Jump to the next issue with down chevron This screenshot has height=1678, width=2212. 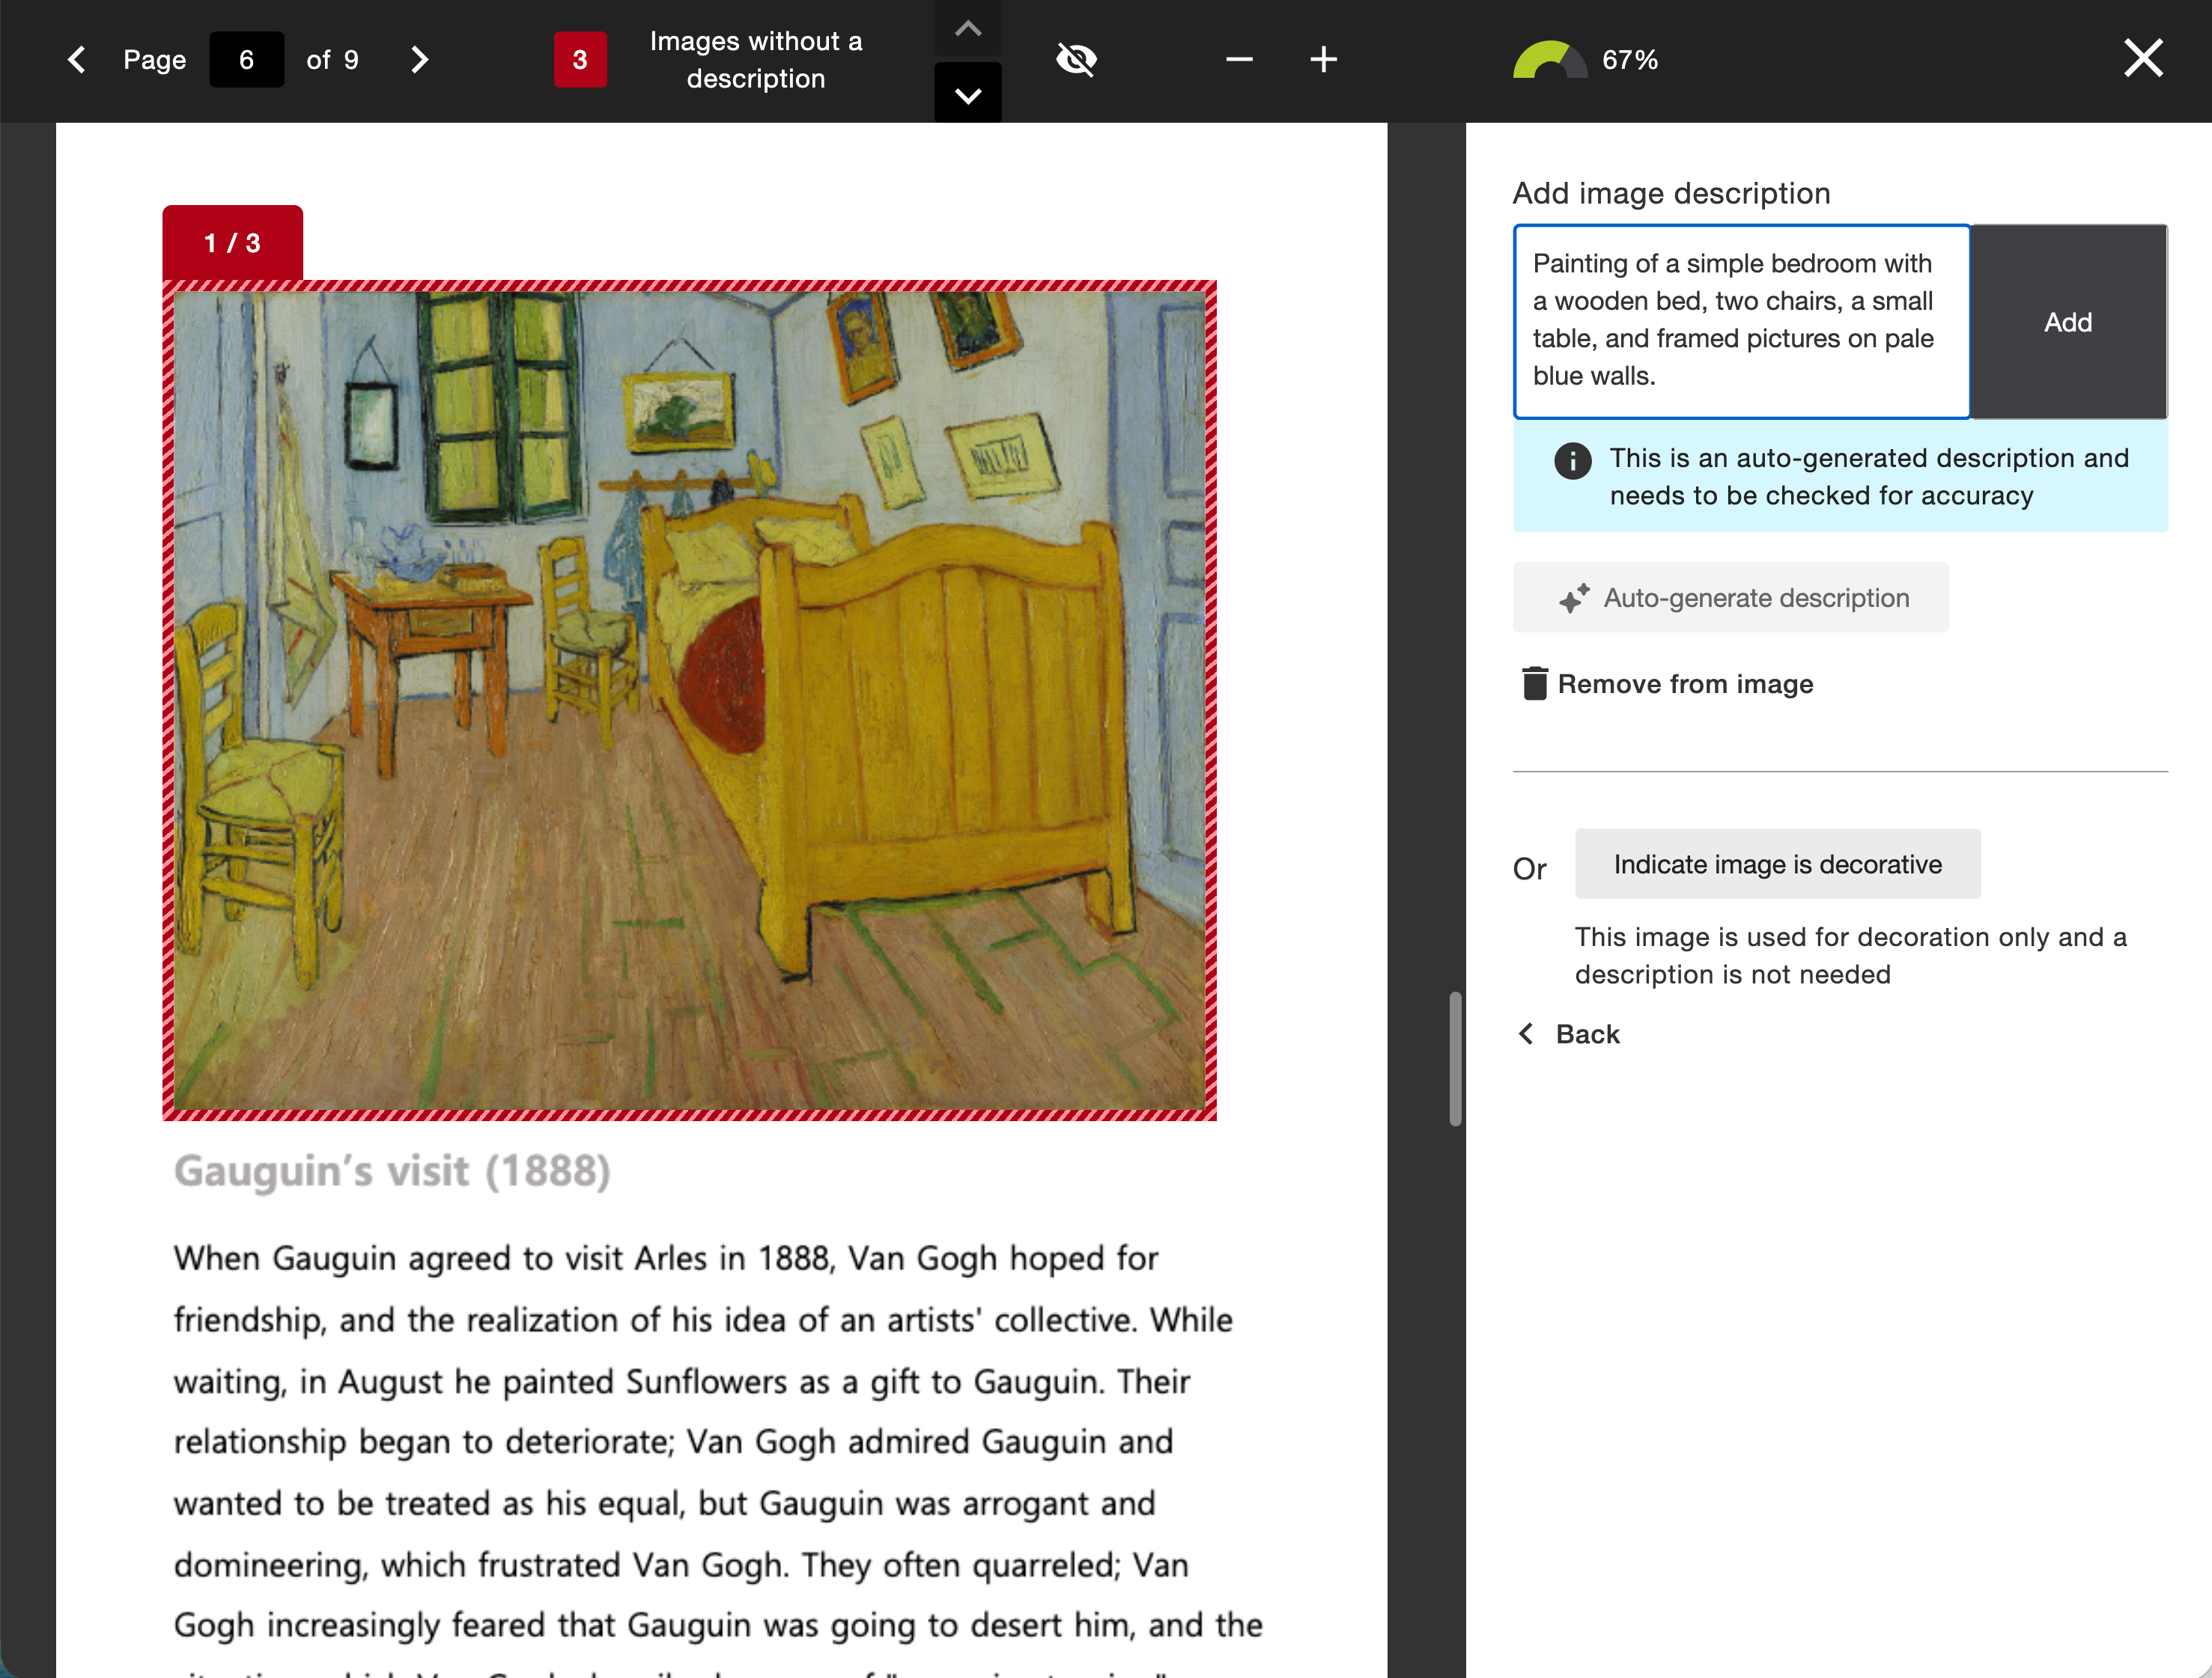pos(967,94)
